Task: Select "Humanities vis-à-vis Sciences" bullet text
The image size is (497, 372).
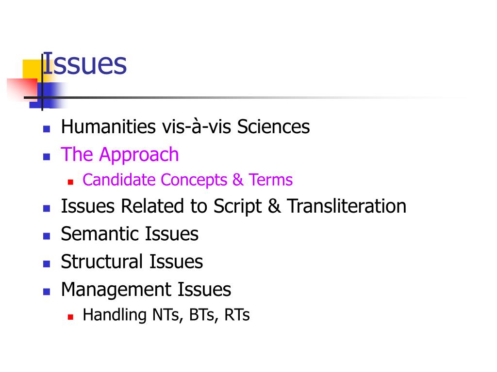Action: 185,126
